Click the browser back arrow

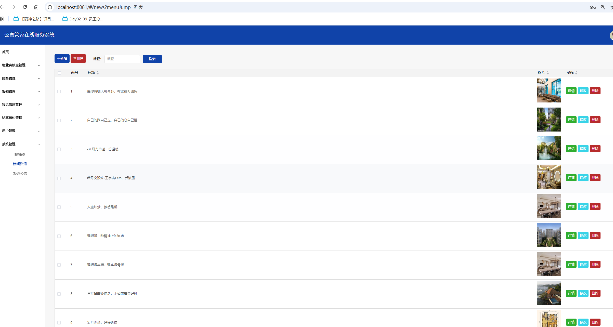2,7
